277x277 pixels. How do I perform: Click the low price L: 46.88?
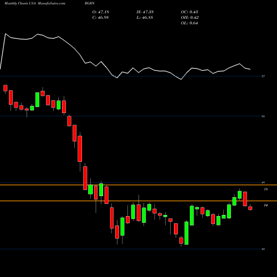pos(145,18)
